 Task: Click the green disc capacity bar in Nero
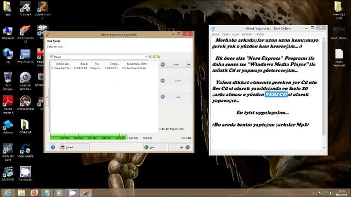(x=88, y=137)
